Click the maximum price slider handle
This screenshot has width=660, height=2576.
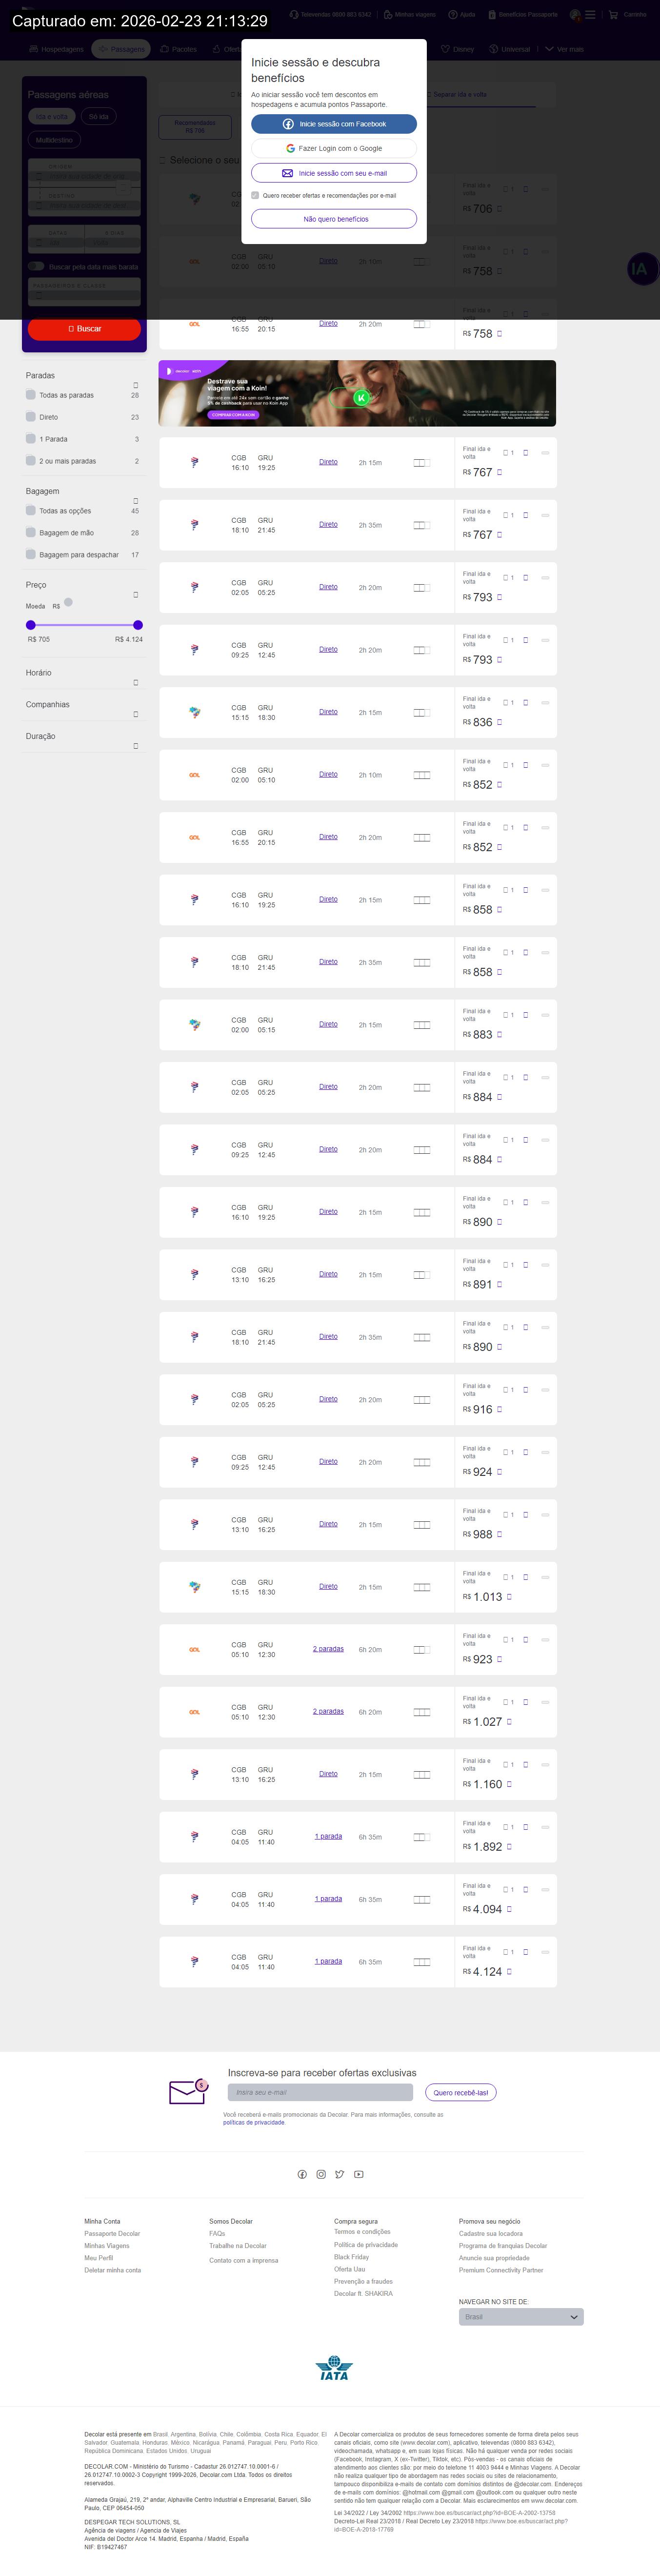click(x=138, y=625)
